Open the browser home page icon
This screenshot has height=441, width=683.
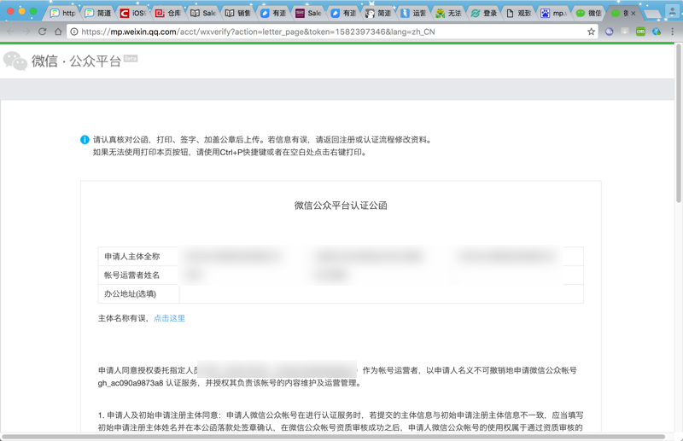58,32
